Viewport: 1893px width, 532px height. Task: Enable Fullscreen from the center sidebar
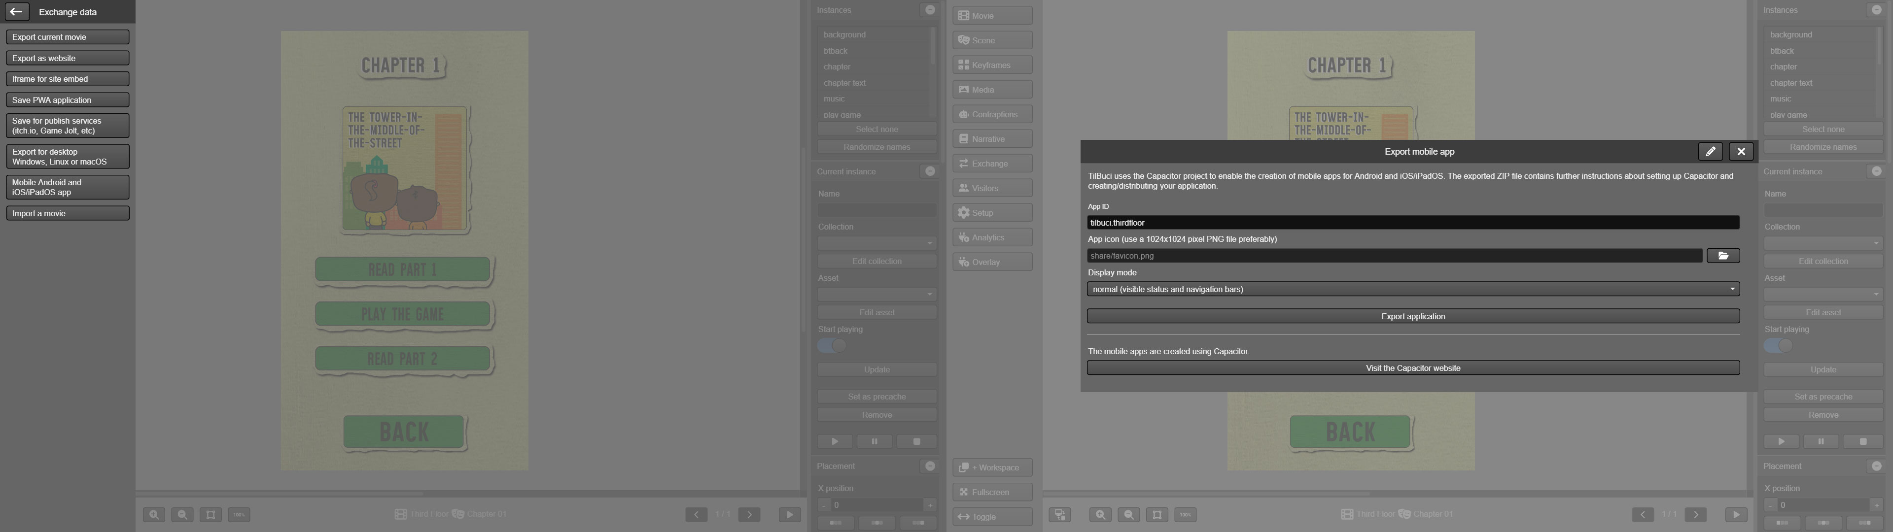992,492
